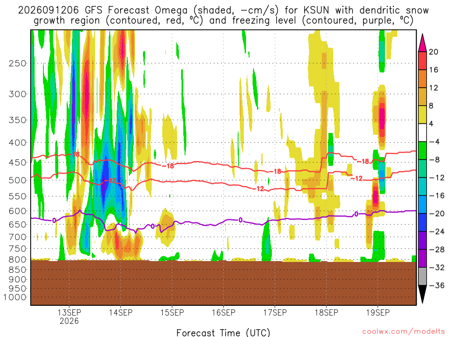Click the 250 pressure level label

click(x=18, y=63)
